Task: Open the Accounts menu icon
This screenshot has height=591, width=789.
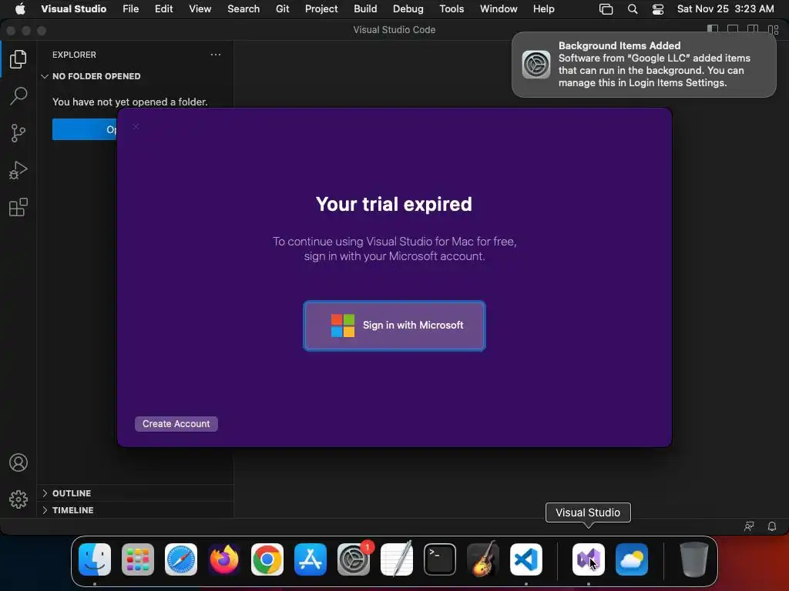Action: click(x=18, y=462)
